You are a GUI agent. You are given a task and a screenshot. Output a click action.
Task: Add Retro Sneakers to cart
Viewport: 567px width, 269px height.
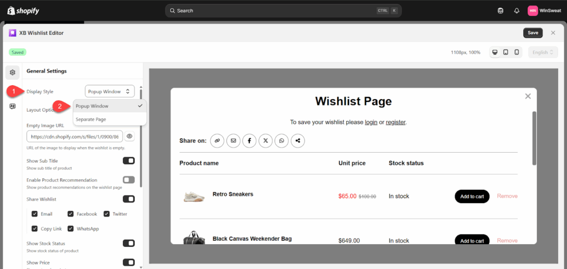pyautogui.click(x=472, y=196)
